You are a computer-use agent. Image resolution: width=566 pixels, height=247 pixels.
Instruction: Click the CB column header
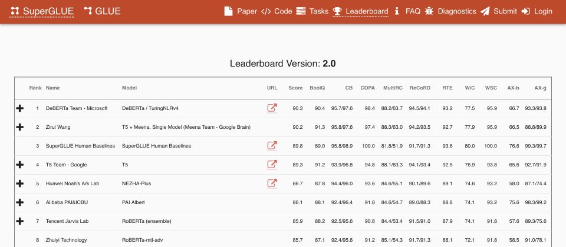pos(348,88)
